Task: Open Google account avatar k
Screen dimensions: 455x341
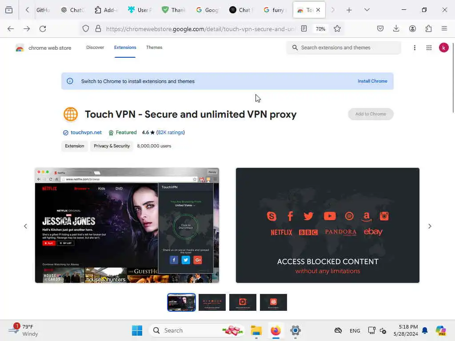Action: (x=443, y=48)
